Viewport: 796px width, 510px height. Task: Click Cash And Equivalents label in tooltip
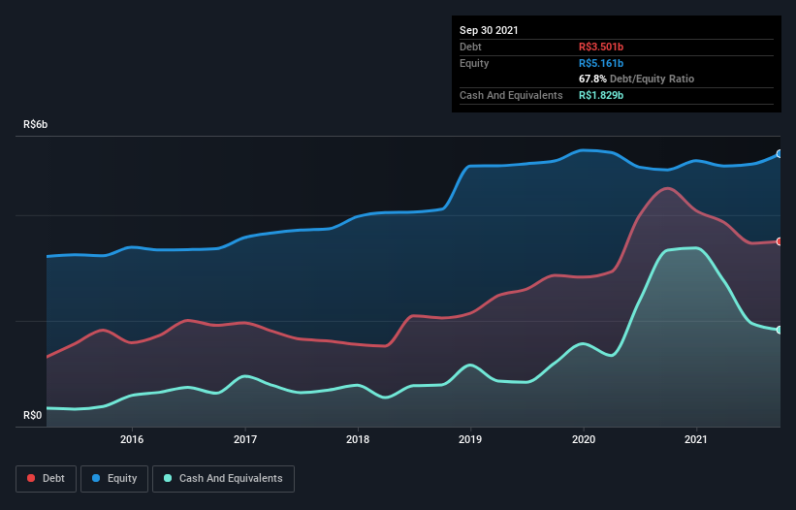pyautogui.click(x=511, y=95)
